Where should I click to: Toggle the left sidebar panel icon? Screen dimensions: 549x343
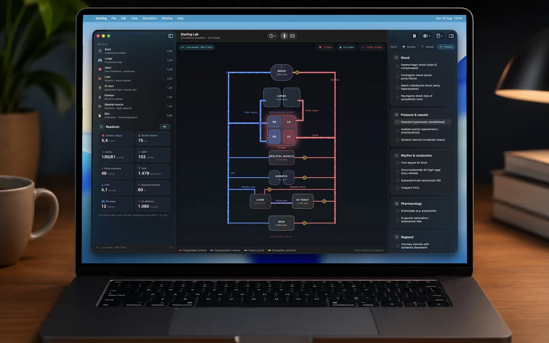click(x=171, y=36)
